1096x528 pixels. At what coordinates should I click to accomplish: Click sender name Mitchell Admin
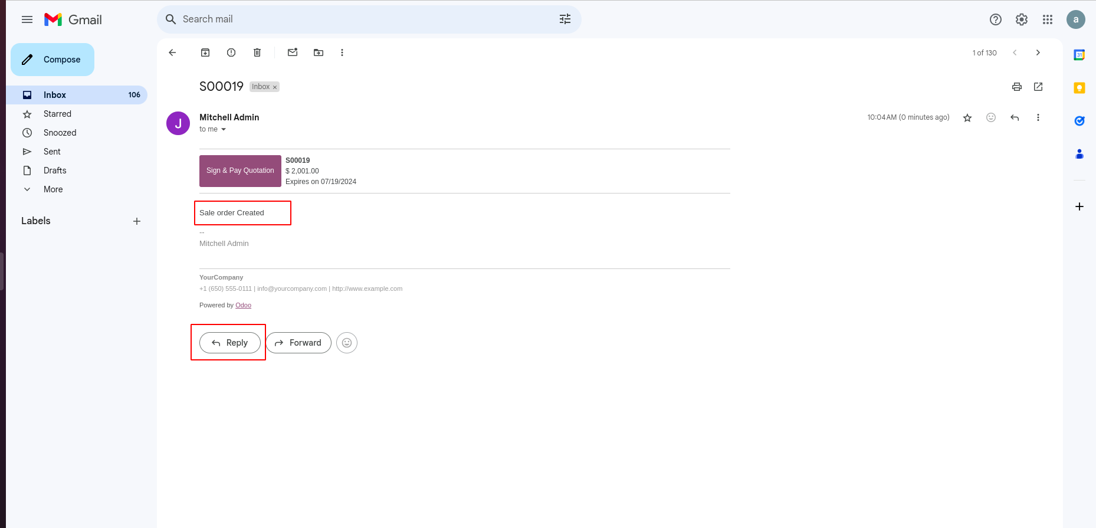pyautogui.click(x=229, y=117)
